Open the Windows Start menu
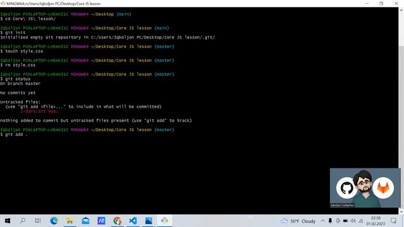 pyautogui.click(x=8, y=221)
